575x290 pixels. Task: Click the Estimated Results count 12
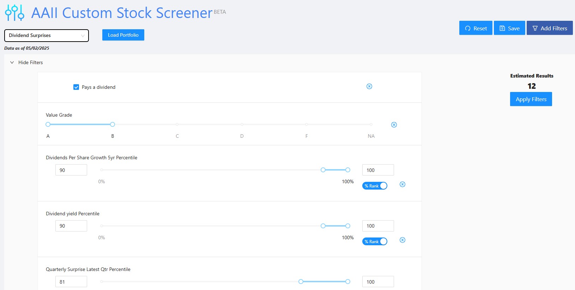pos(532,86)
